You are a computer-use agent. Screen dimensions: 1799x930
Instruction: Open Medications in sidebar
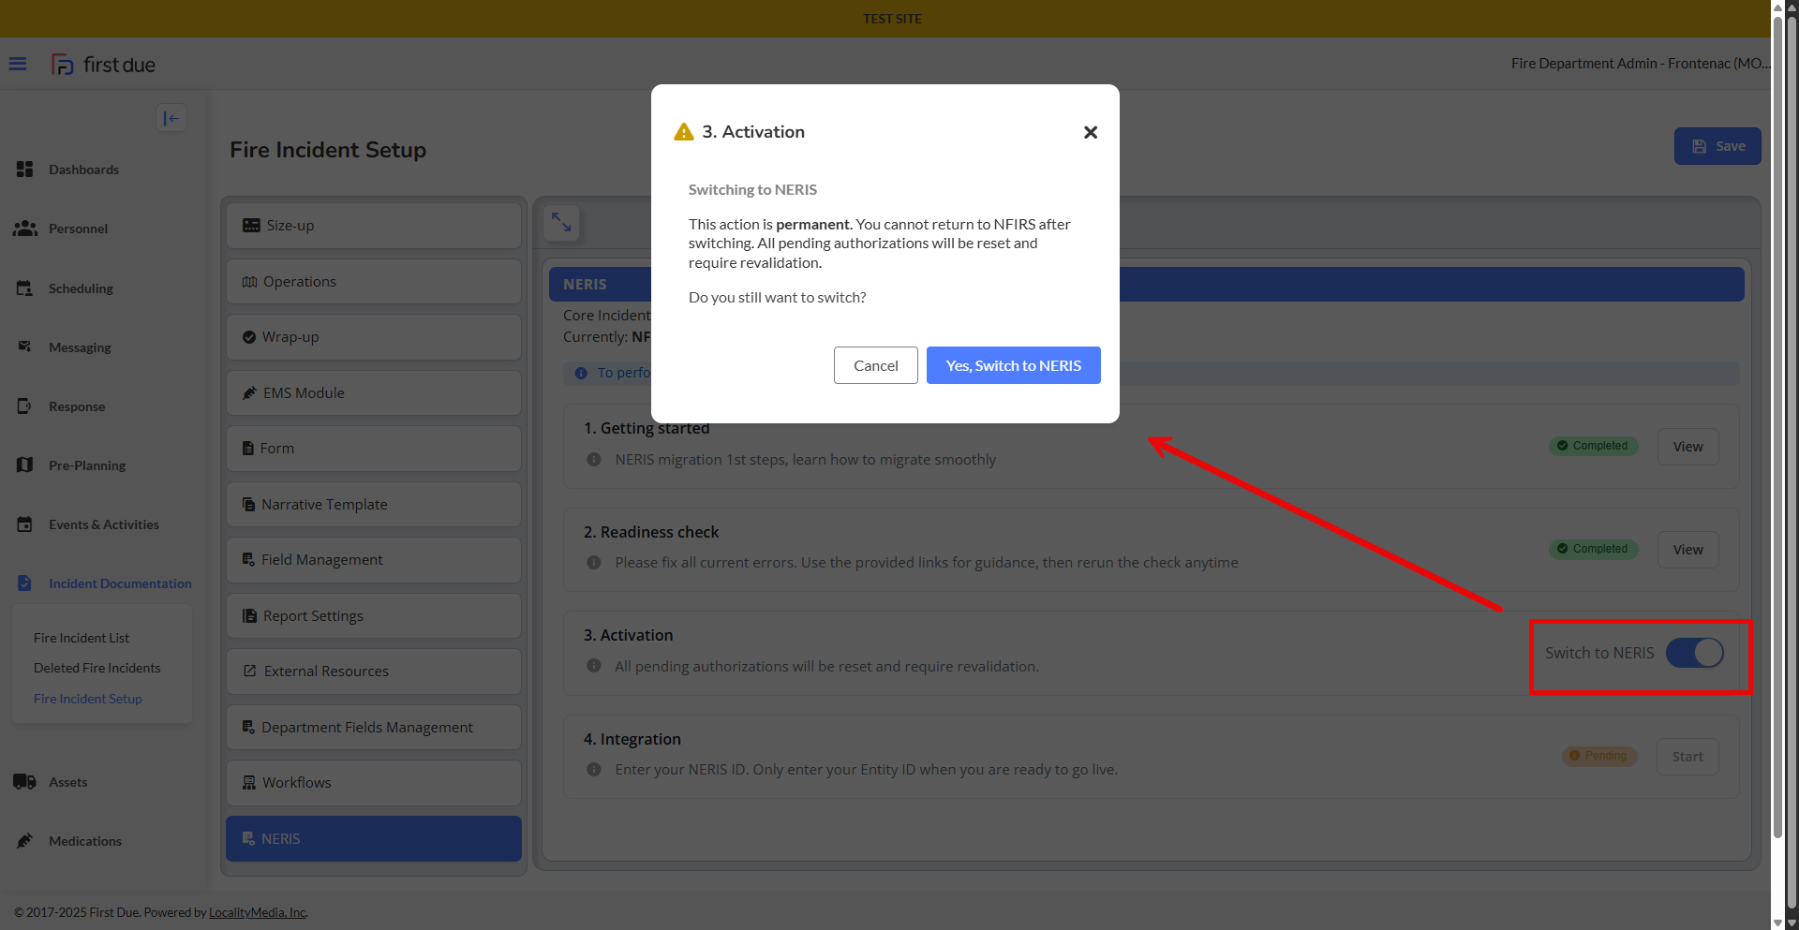(84, 841)
